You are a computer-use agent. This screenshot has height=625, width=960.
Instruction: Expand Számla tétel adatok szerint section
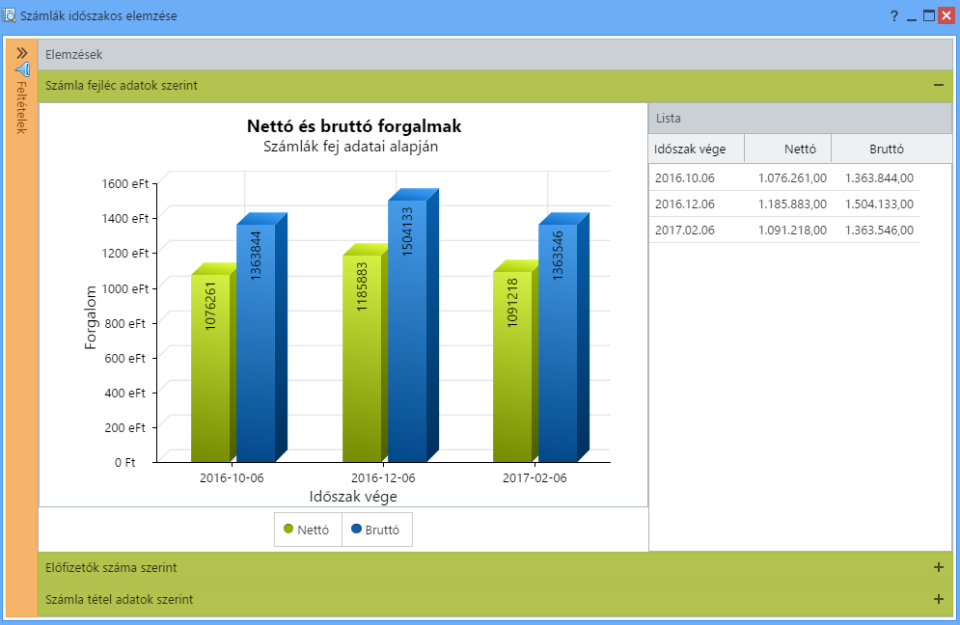[x=939, y=599]
